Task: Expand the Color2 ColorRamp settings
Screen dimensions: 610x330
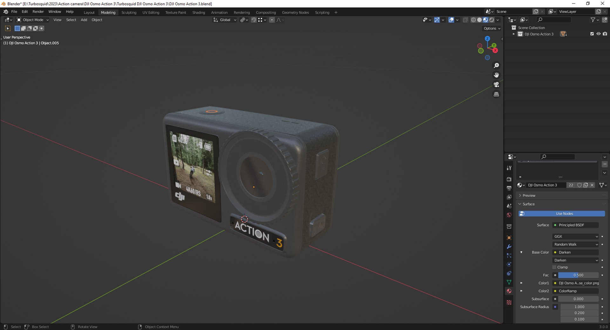Action: tap(521, 291)
